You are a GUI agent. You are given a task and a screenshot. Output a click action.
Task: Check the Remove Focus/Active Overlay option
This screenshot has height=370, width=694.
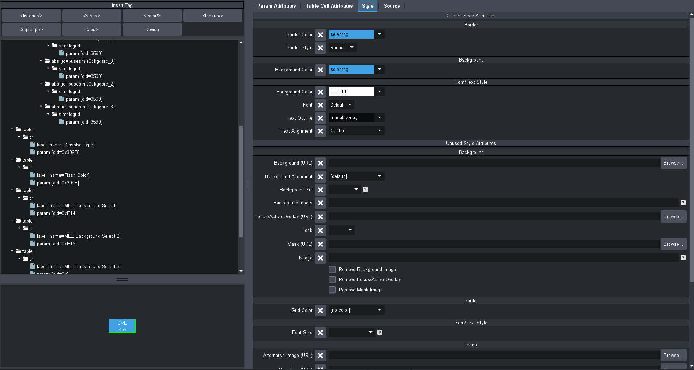[x=332, y=280]
